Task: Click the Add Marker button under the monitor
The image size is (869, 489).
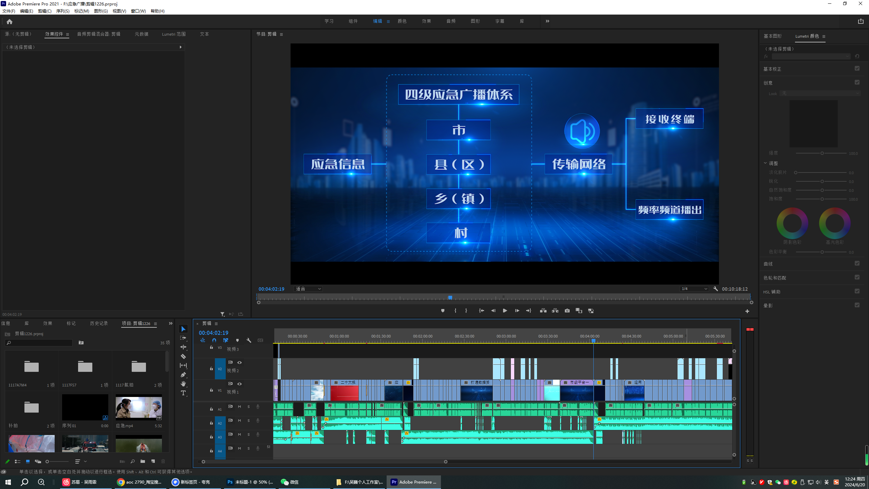Action: [443, 311]
